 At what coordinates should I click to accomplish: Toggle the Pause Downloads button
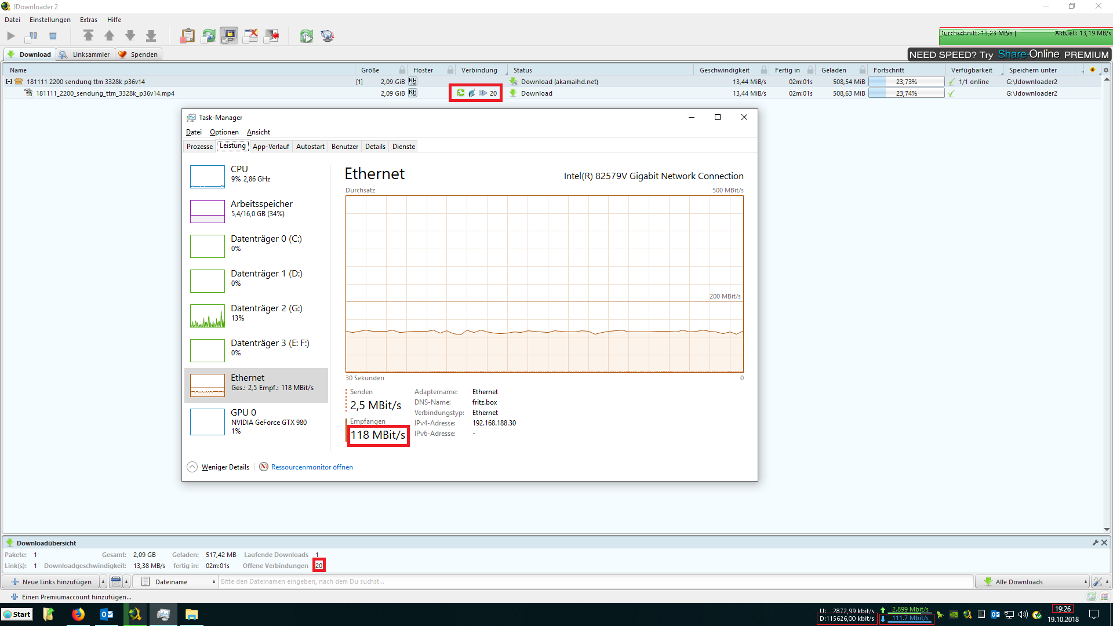point(32,36)
